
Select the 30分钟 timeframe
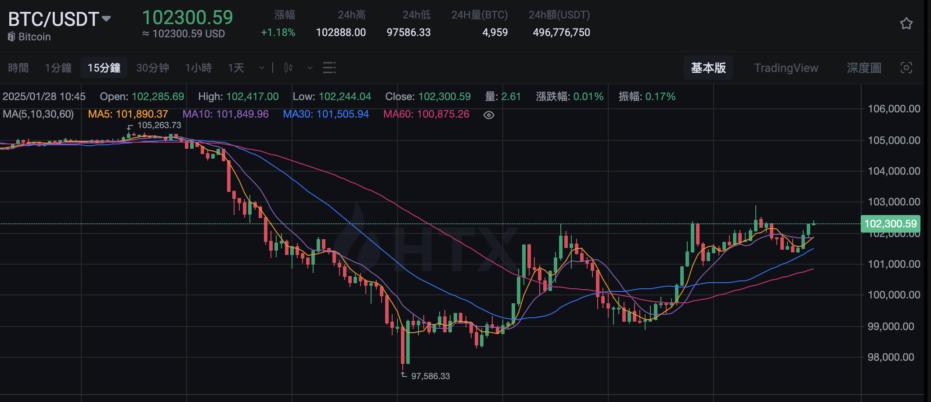152,68
